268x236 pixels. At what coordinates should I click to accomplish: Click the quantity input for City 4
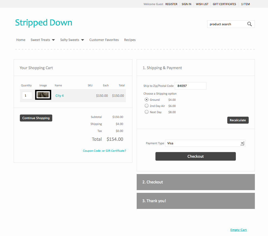pos(27,95)
